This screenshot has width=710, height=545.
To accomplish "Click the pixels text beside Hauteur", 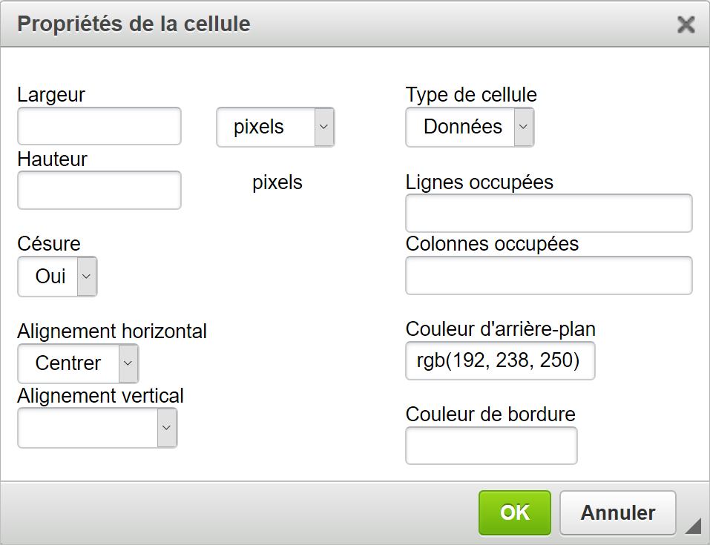I will (277, 182).
